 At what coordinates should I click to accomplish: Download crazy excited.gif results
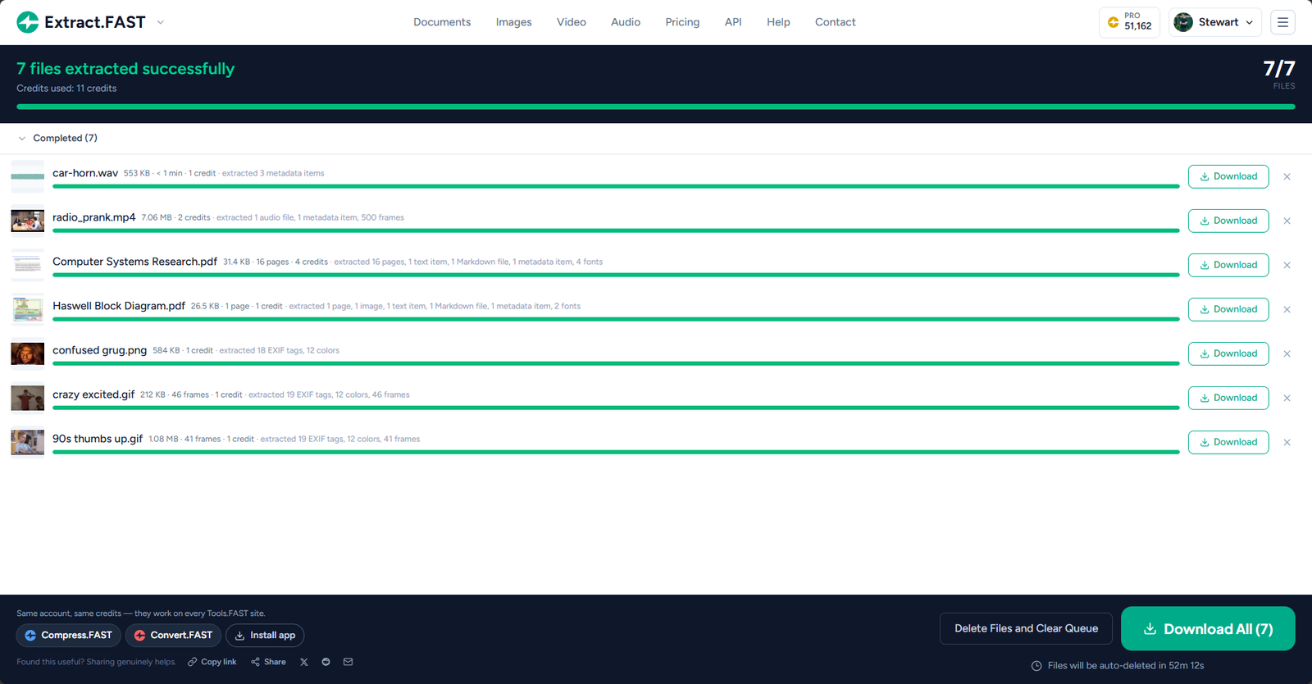click(1228, 398)
